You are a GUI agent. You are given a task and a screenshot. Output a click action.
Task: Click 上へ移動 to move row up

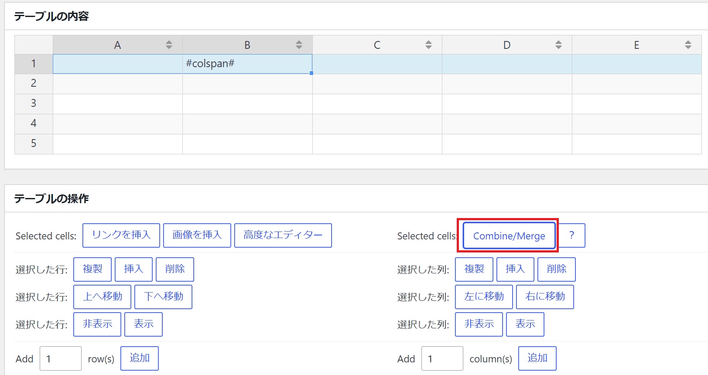pos(103,297)
